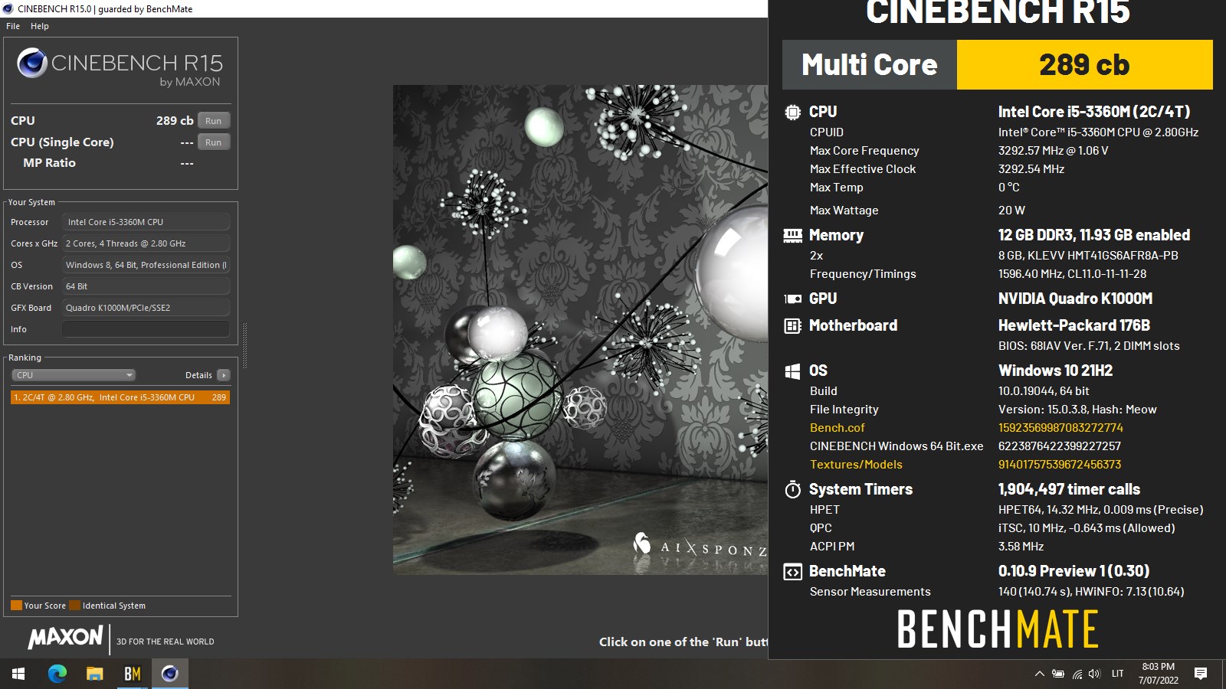Click the MP Ratio label
Image resolution: width=1226 pixels, height=689 pixels.
49,163
